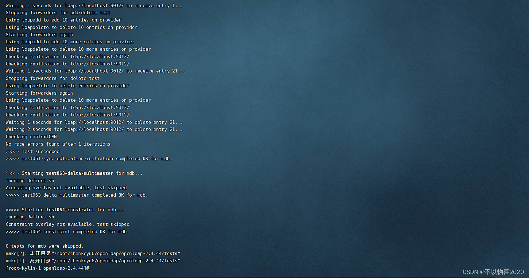
Task: Select line 'Waiting 1 seconds ... receive entry 1...'
Action: click(x=94, y=6)
